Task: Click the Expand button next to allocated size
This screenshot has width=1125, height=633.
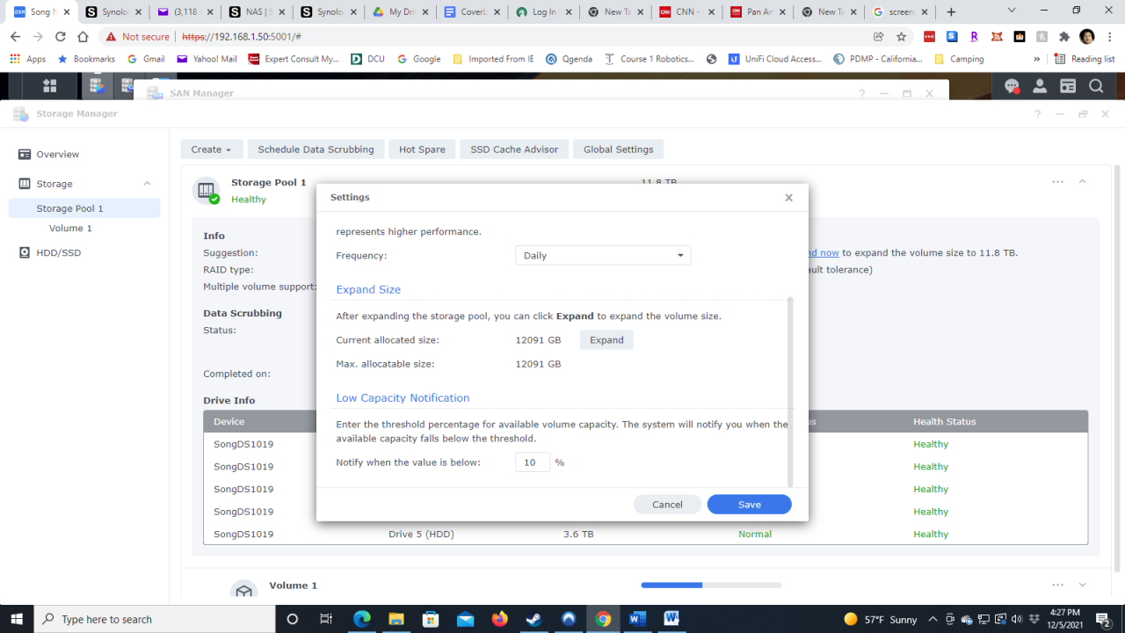Action: 606,339
